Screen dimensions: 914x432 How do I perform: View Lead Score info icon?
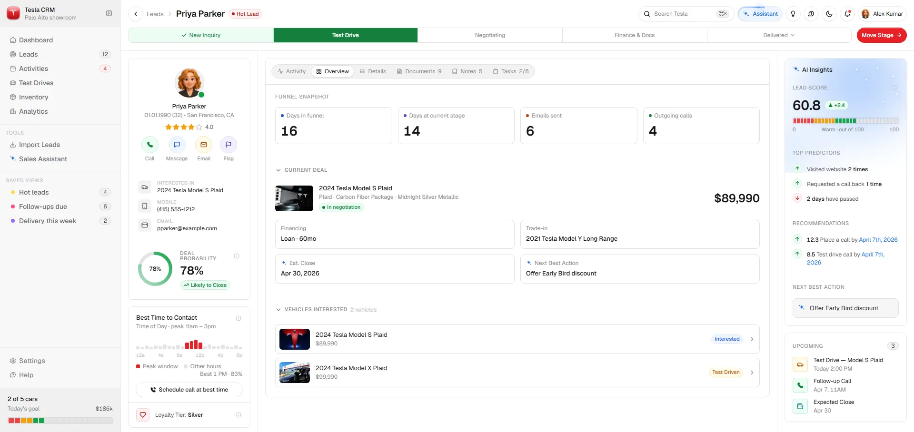894,88
